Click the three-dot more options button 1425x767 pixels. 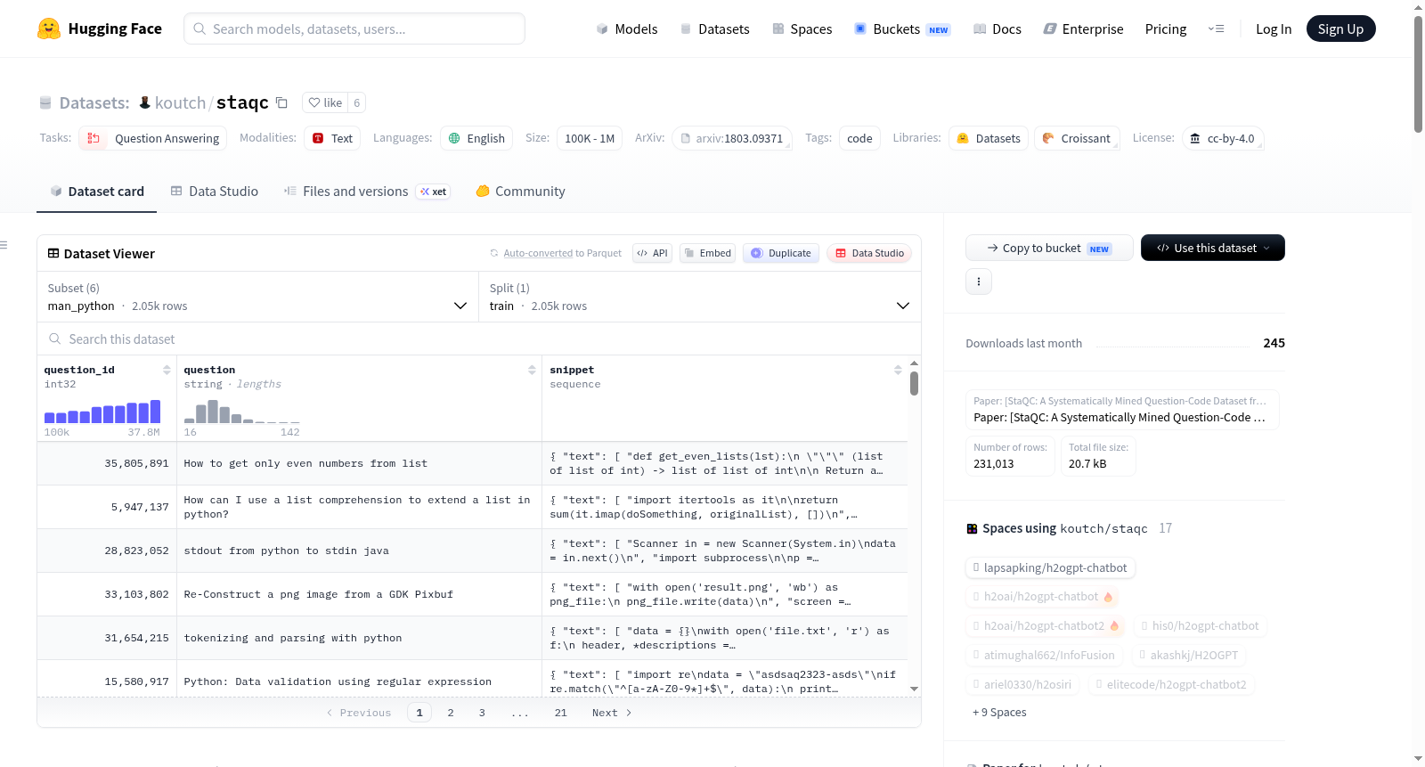pyautogui.click(x=979, y=282)
